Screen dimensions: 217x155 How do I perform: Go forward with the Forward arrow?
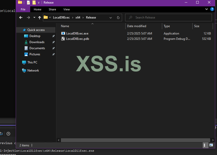pyautogui.click(x=28, y=18)
